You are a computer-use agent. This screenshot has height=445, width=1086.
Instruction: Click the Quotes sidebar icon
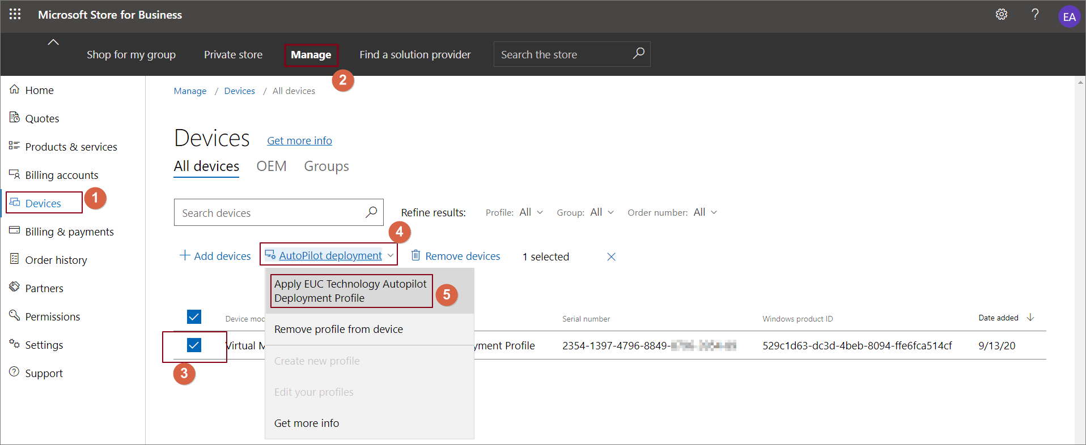click(x=15, y=118)
